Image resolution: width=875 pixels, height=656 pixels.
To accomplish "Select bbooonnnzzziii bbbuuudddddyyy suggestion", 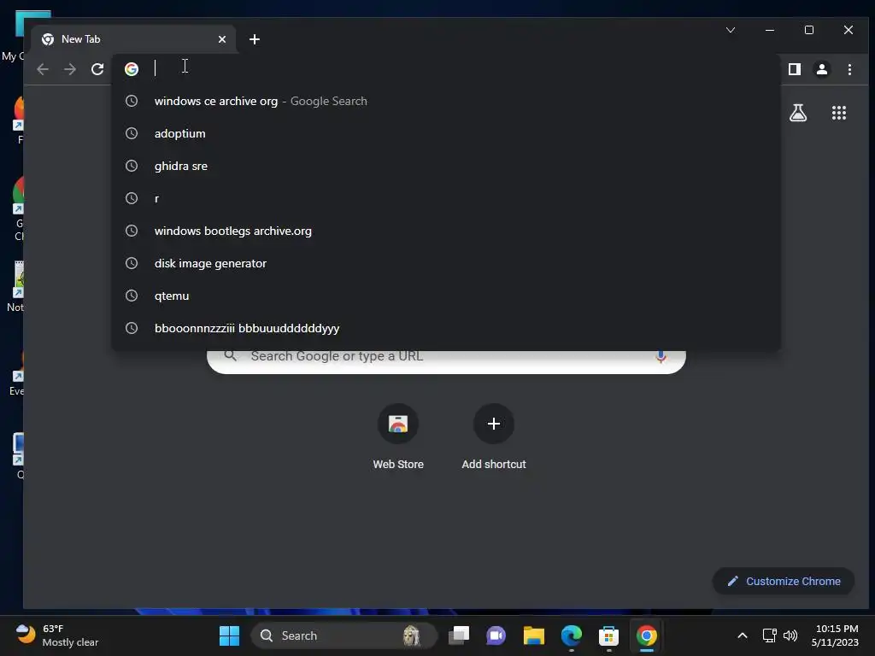I will pyautogui.click(x=446, y=328).
